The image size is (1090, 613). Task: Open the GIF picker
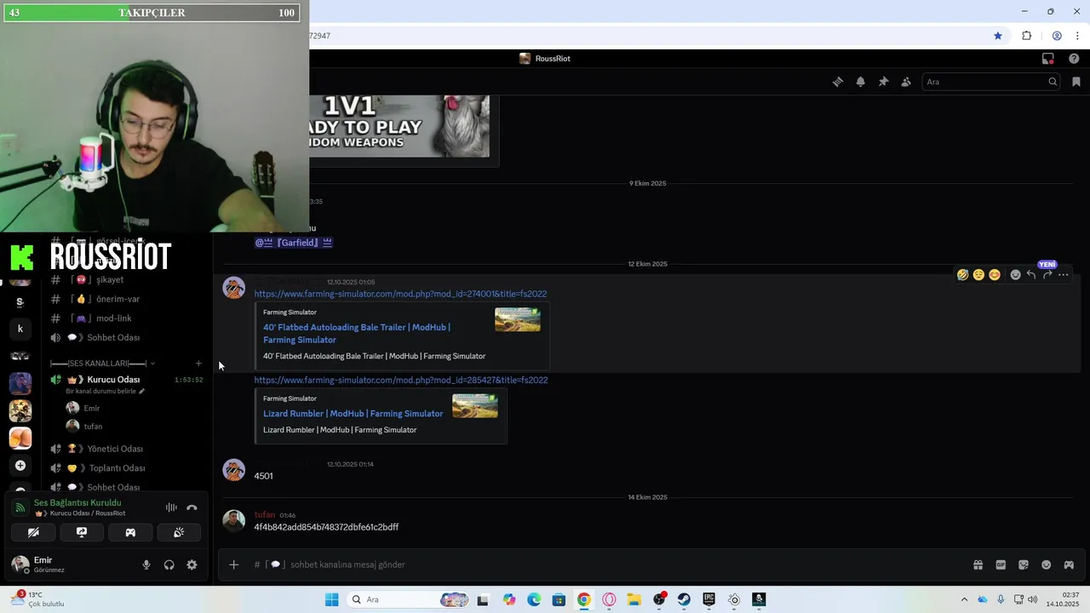click(1001, 564)
